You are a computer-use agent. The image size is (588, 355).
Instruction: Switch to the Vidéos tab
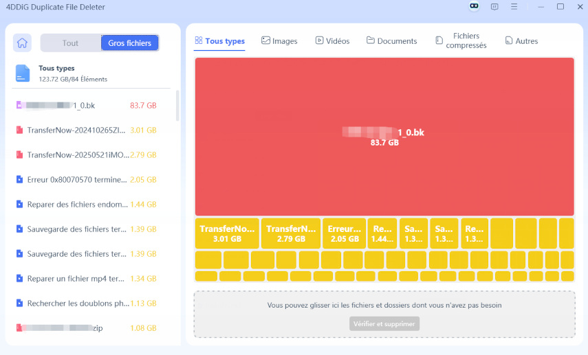(x=332, y=41)
